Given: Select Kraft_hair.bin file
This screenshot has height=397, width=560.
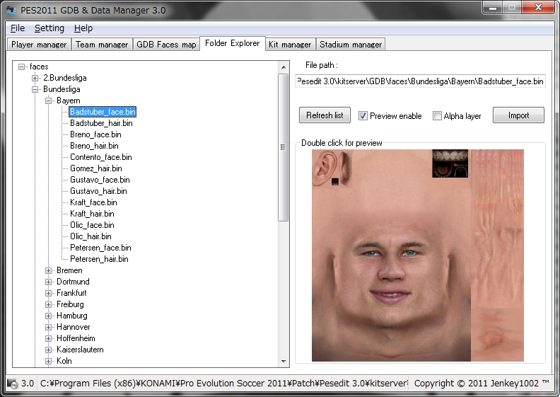Looking at the screenshot, I should click(92, 214).
